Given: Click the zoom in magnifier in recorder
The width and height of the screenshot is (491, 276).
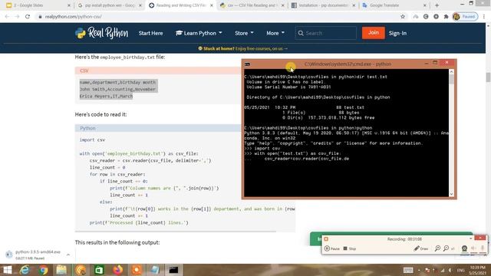Looking at the screenshot, I should click(437, 248).
